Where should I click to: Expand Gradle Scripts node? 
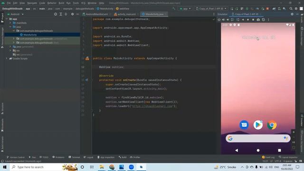point(7,58)
